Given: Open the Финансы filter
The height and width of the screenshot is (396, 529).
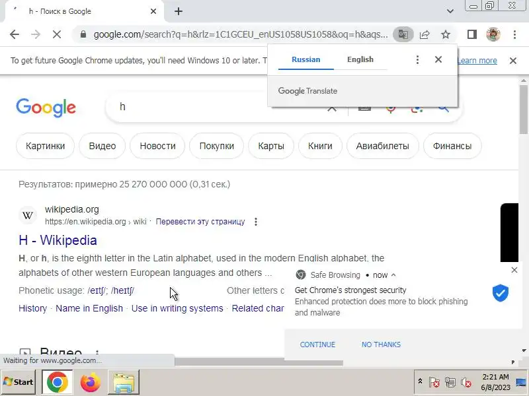Looking at the screenshot, I should [452, 146].
